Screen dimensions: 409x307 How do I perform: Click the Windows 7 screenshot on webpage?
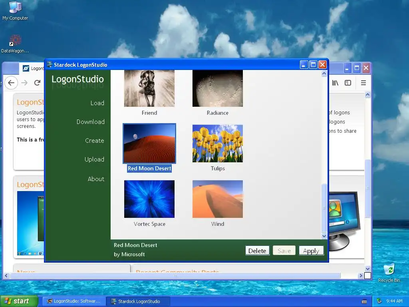[30, 223]
